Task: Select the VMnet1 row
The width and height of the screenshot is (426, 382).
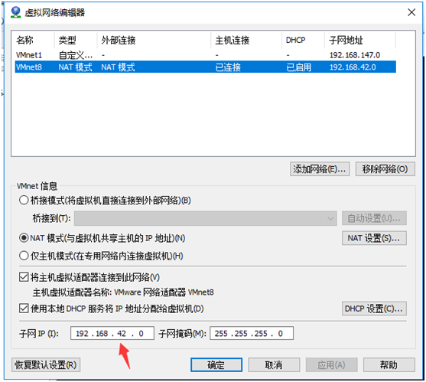Action: coord(206,55)
